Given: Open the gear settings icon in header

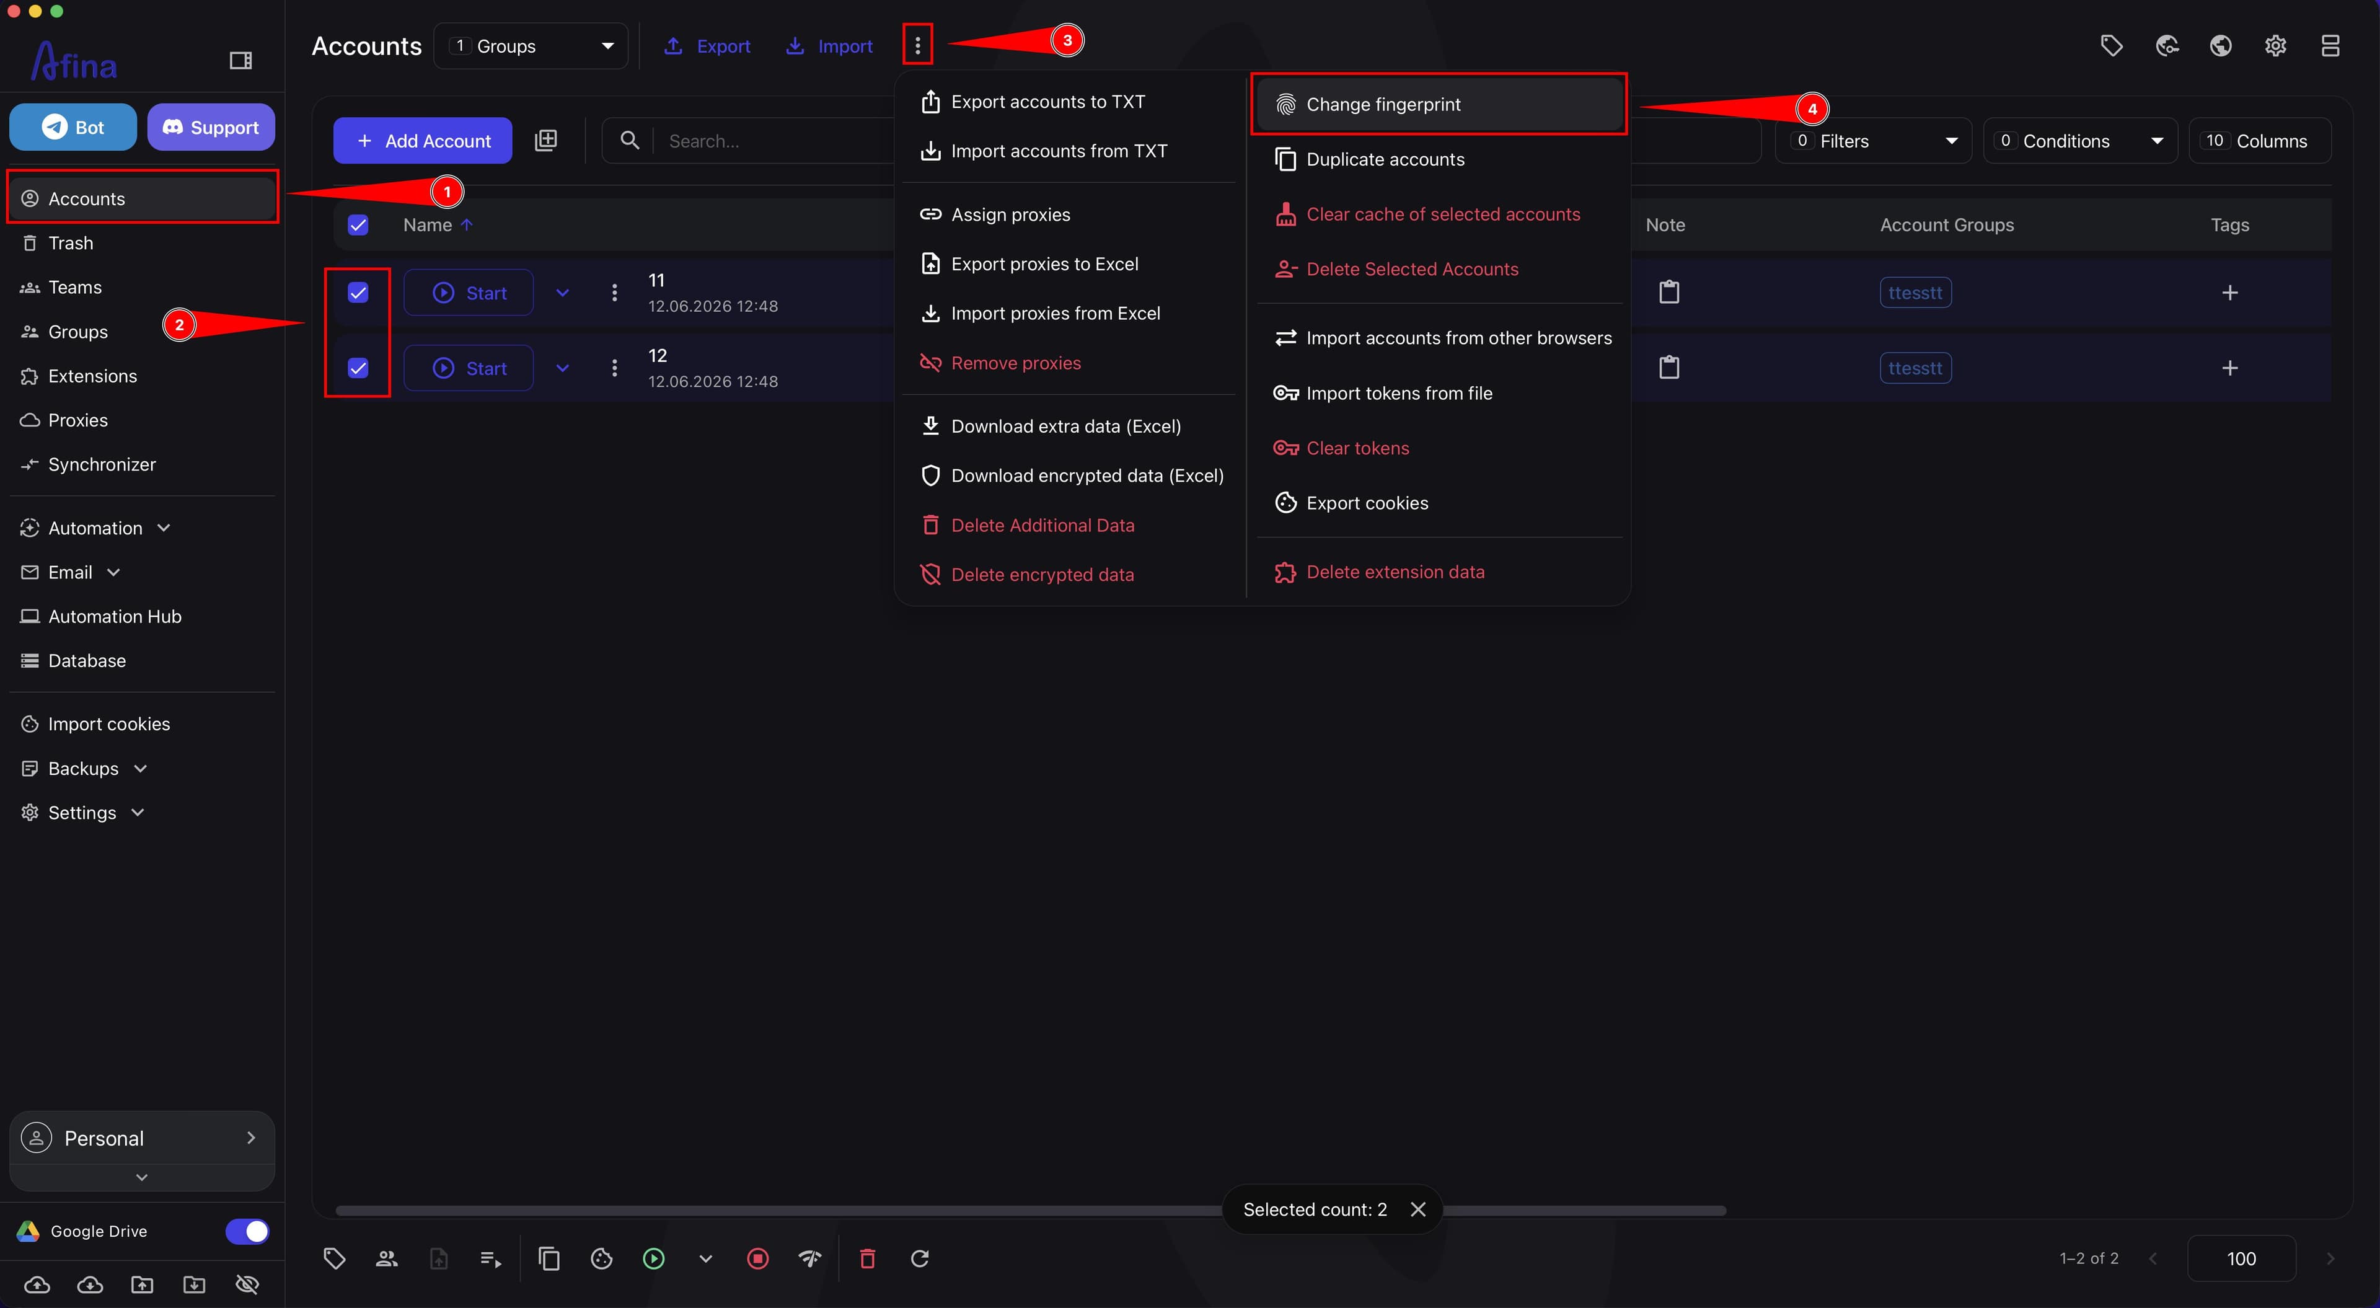Looking at the screenshot, I should (2276, 45).
